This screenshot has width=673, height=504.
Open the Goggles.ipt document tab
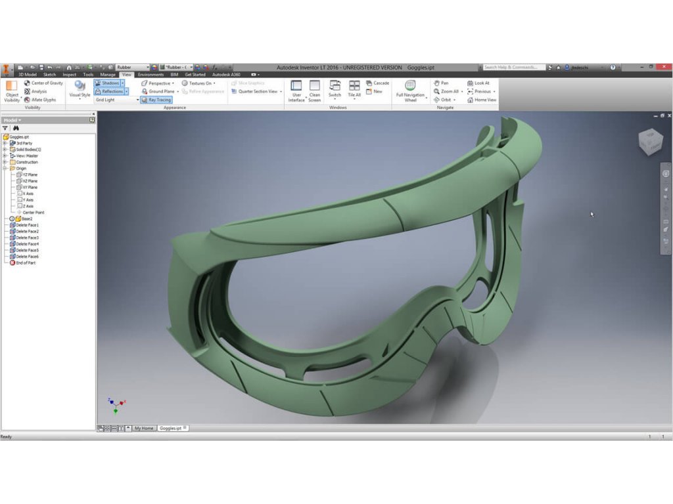click(170, 428)
